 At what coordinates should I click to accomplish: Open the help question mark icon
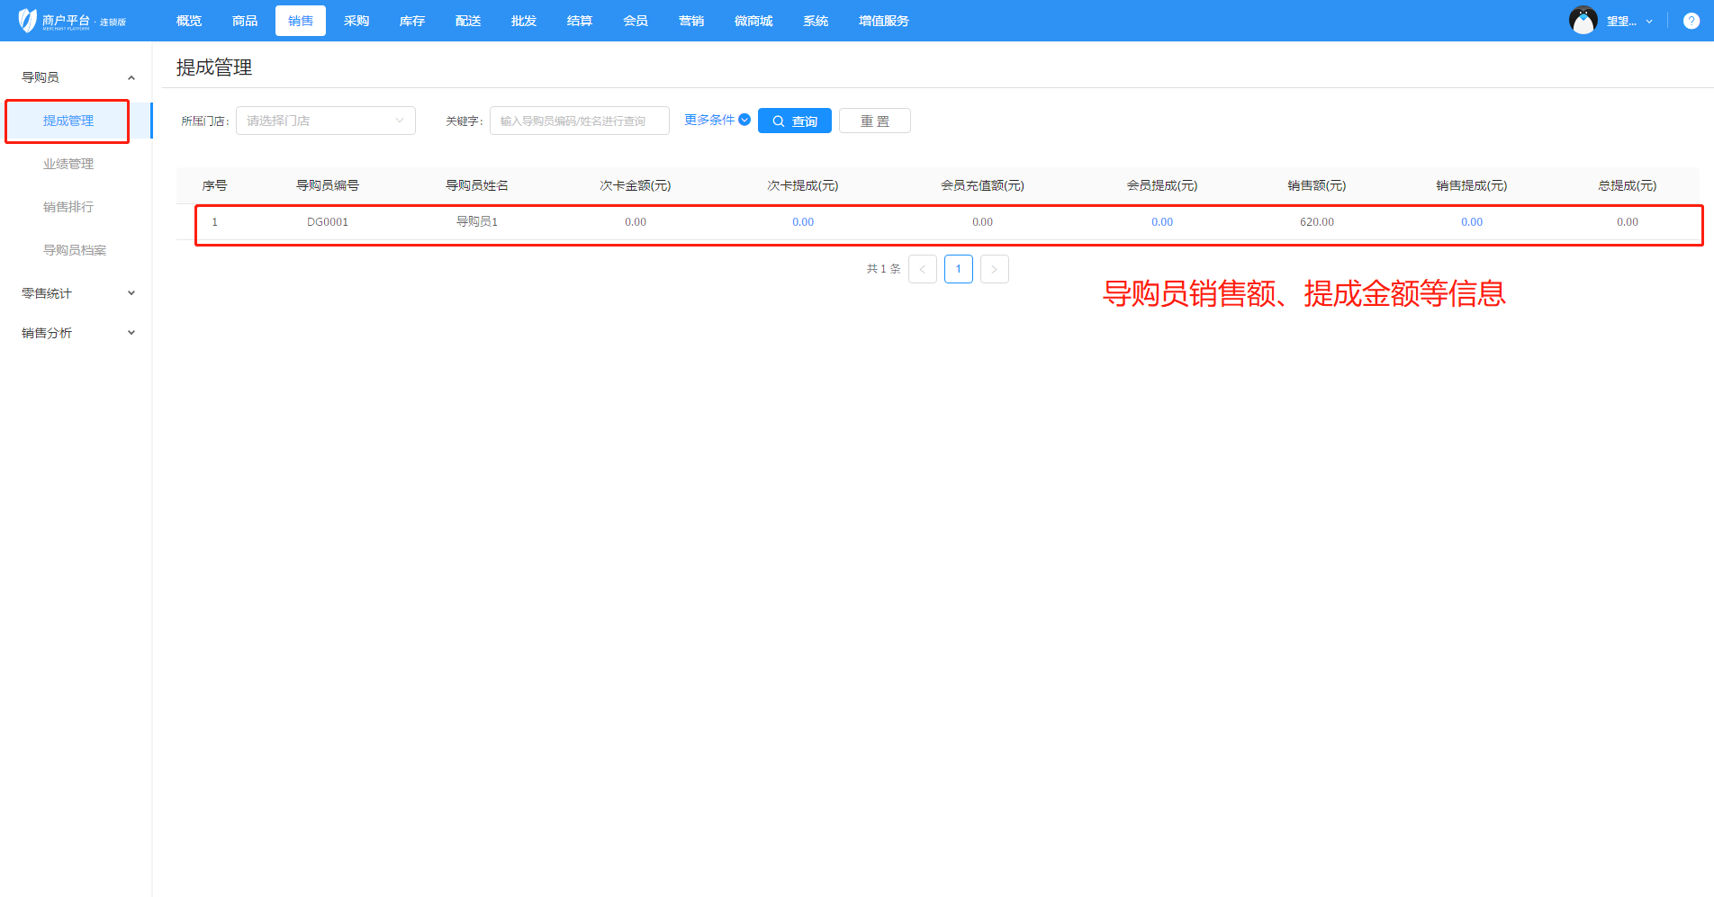click(1691, 21)
